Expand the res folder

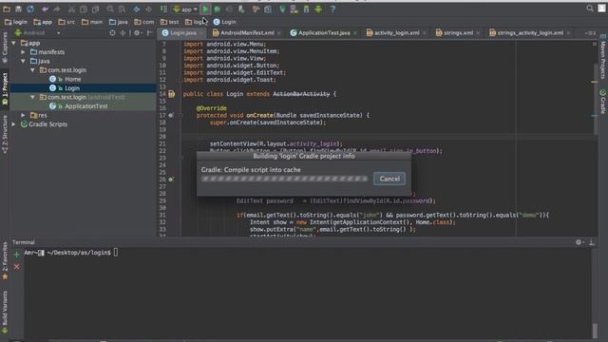pos(23,115)
